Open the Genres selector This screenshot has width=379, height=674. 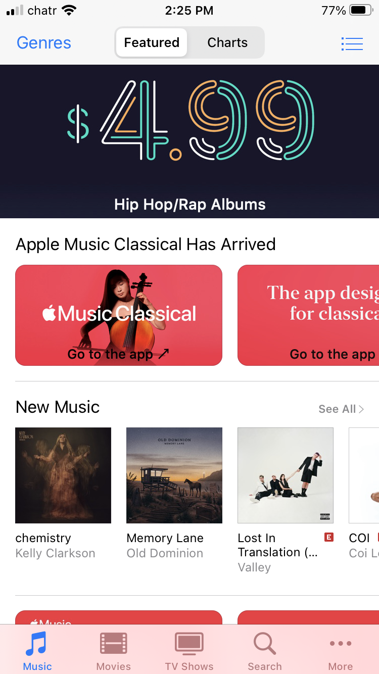coord(44,43)
